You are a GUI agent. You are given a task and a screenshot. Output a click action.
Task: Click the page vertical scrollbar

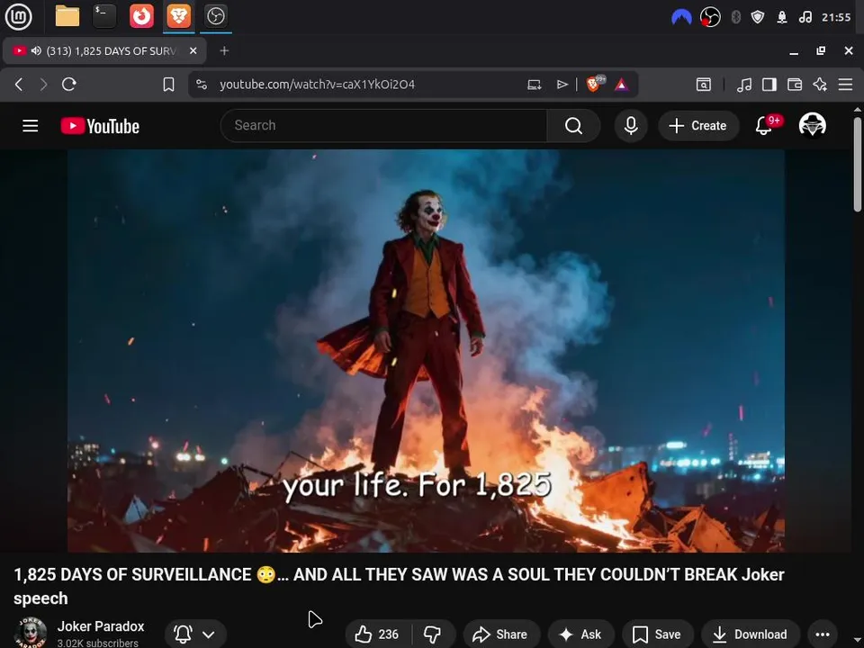click(x=858, y=164)
